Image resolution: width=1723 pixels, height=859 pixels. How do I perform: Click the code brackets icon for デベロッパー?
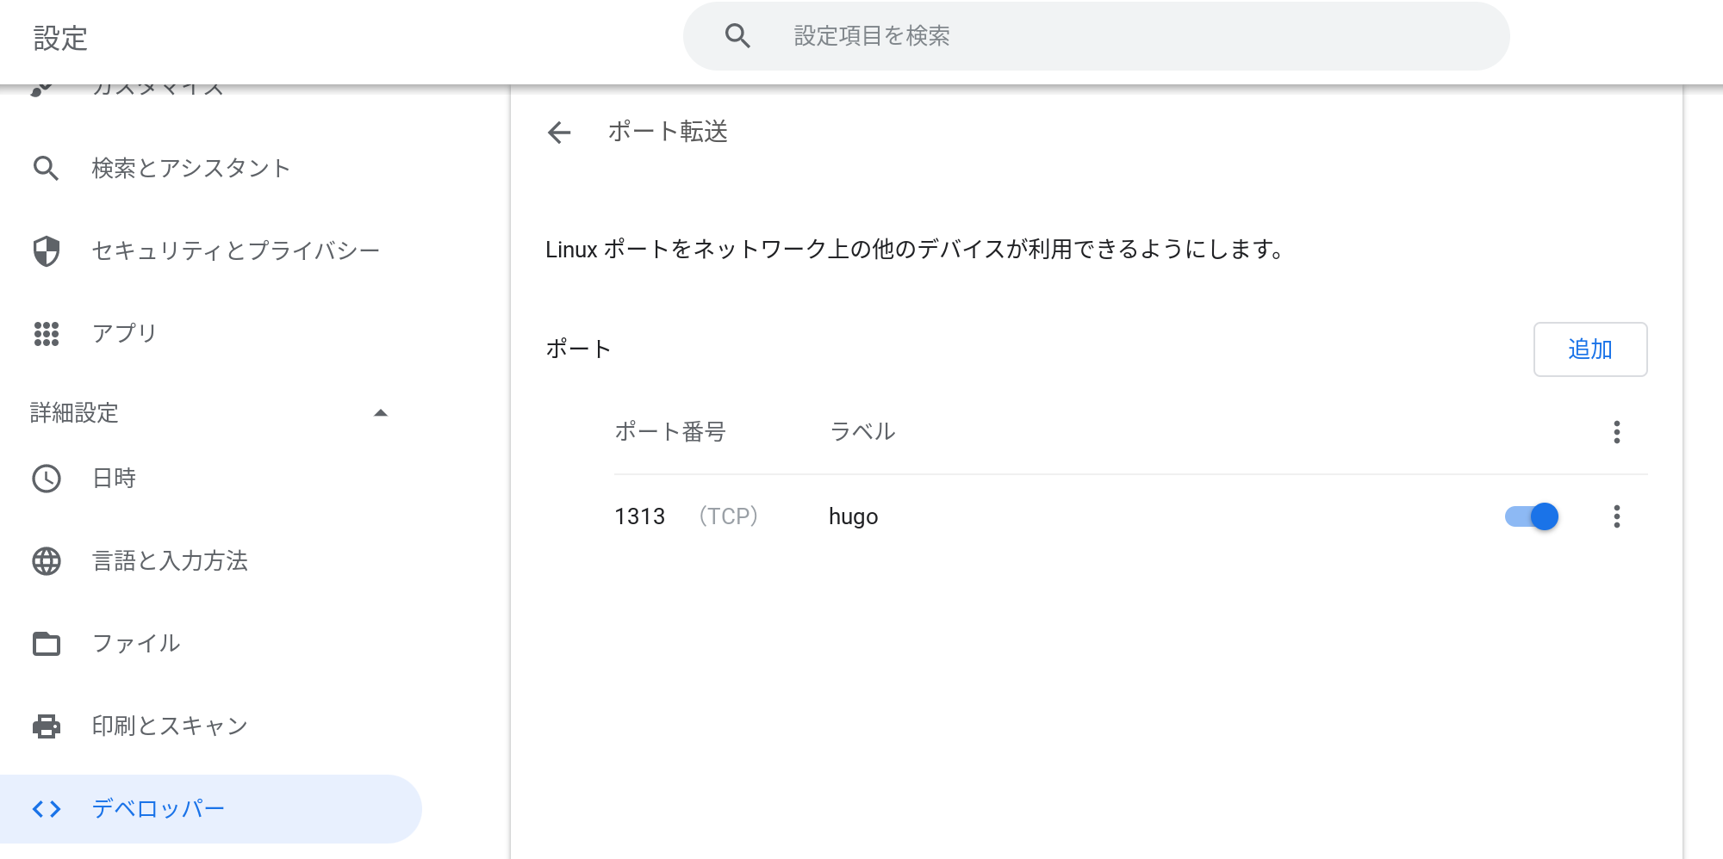click(47, 809)
